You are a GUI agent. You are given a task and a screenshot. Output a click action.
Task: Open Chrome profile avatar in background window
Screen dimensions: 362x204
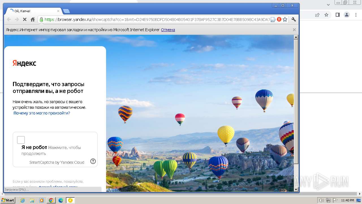tap(347, 15)
